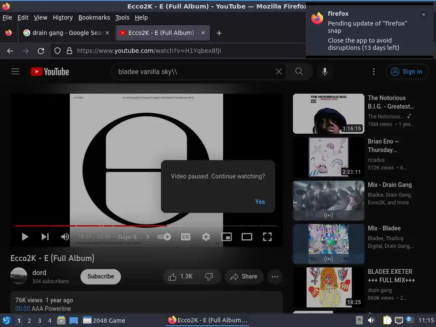Open more actions ellipsis under video
Viewport: 436px width, 327px height.
(x=275, y=276)
